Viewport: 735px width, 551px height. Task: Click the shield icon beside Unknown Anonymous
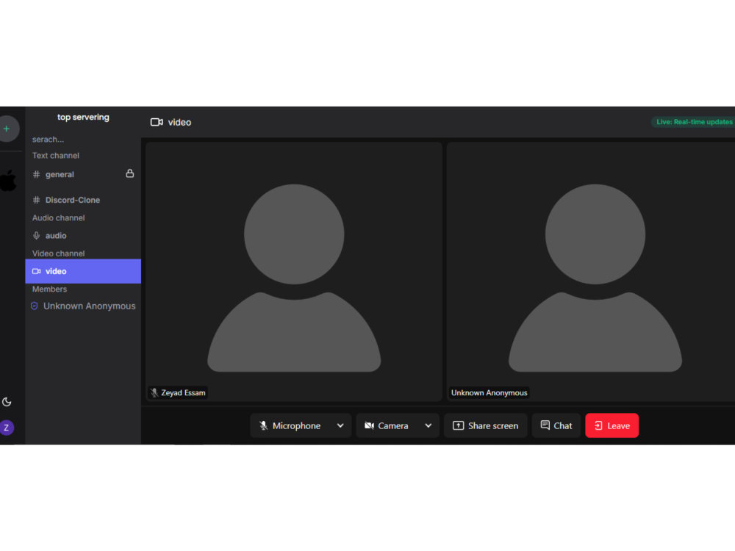(x=35, y=306)
